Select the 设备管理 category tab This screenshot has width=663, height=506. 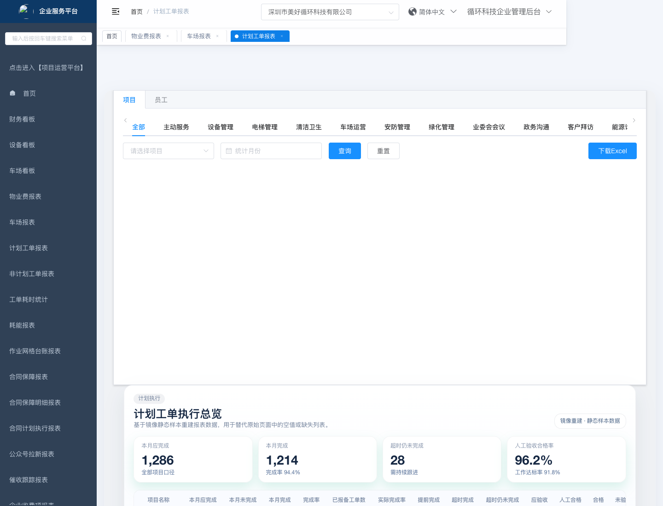220,127
